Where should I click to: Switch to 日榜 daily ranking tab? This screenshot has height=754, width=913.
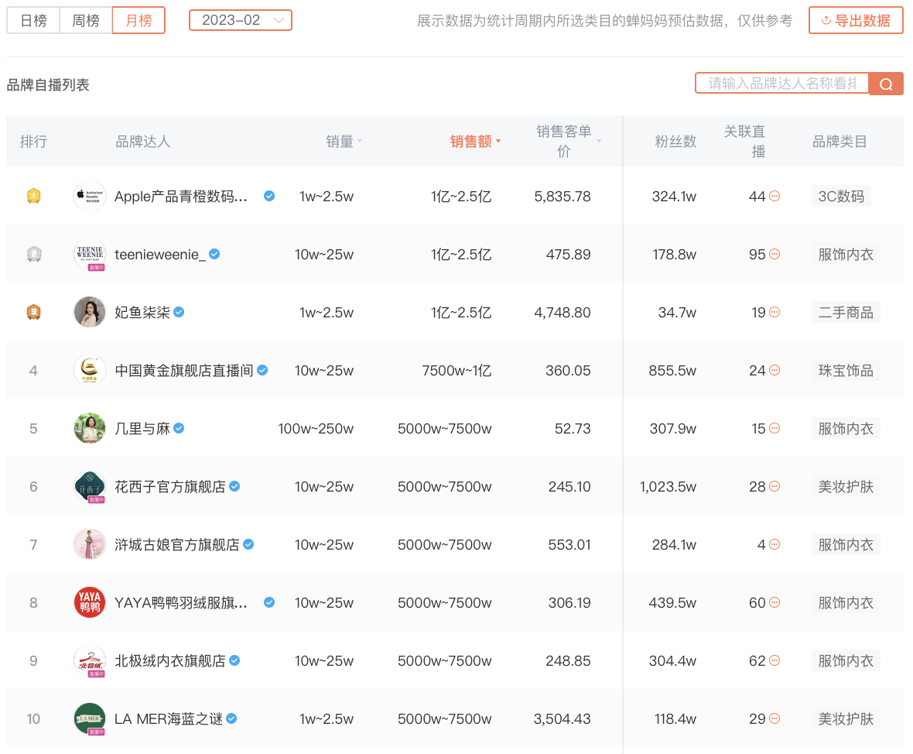pos(33,21)
